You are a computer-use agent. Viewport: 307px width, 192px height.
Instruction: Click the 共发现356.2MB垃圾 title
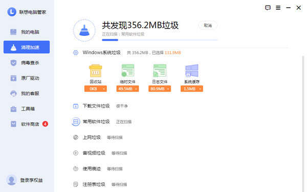click(x=140, y=25)
